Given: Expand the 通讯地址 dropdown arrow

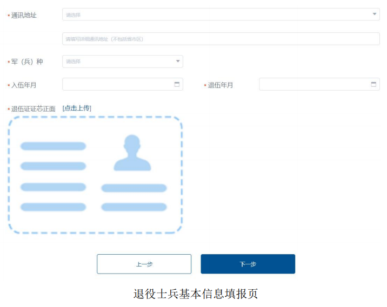Looking at the screenshot, I should click(x=375, y=15).
